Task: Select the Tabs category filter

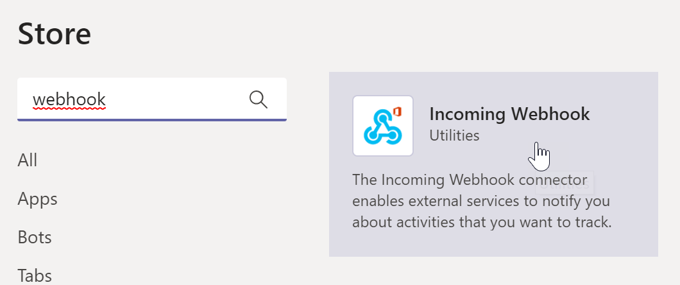Action: (35, 275)
